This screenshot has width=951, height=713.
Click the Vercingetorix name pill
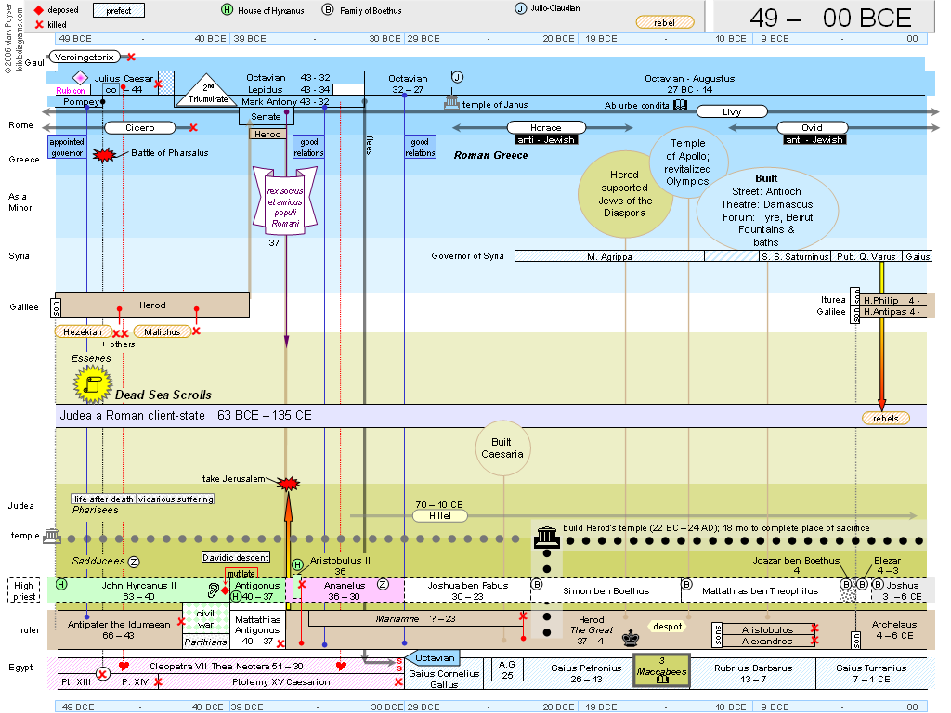pos(83,57)
